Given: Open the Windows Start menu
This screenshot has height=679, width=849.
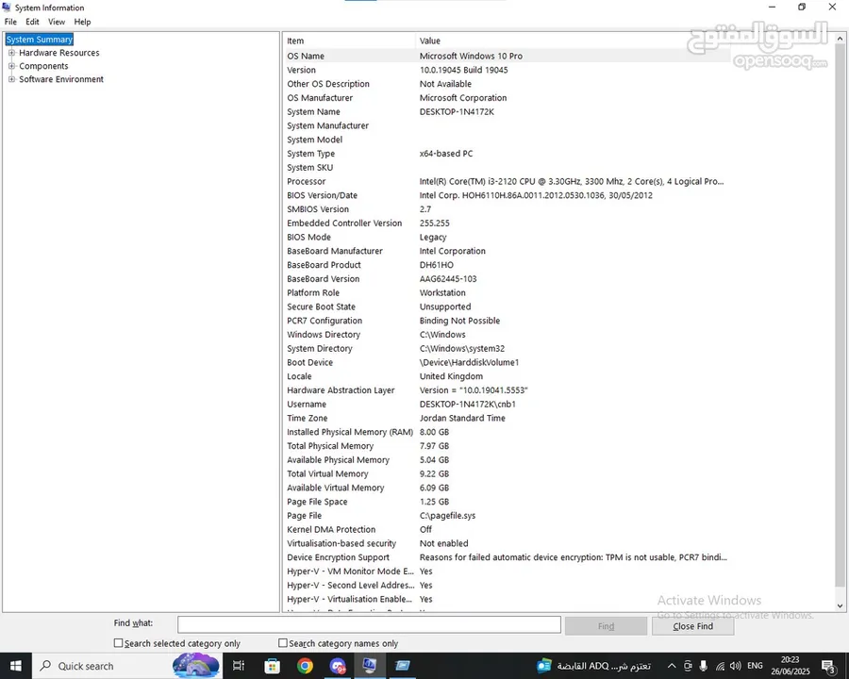Looking at the screenshot, I should pos(16,666).
